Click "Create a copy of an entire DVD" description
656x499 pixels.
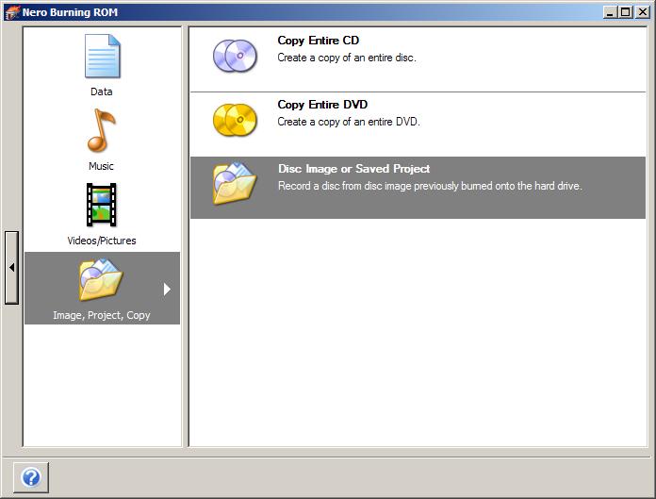click(x=349, y=122)
